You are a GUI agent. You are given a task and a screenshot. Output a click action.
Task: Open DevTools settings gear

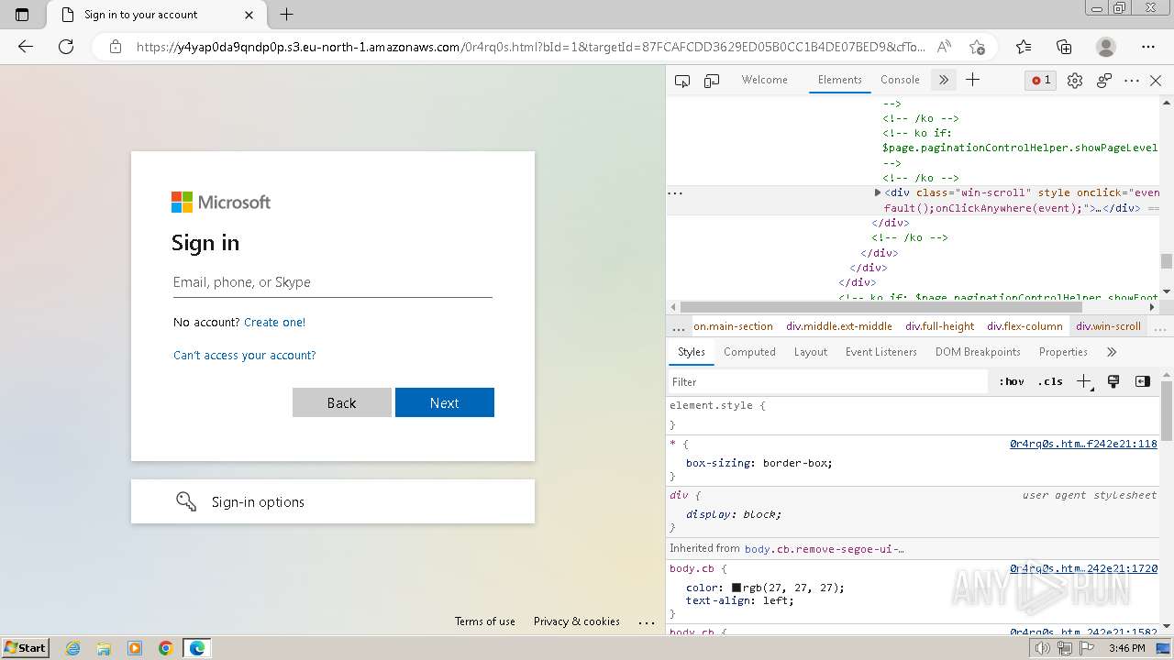pyautogui.click(x=1075, y=81)
